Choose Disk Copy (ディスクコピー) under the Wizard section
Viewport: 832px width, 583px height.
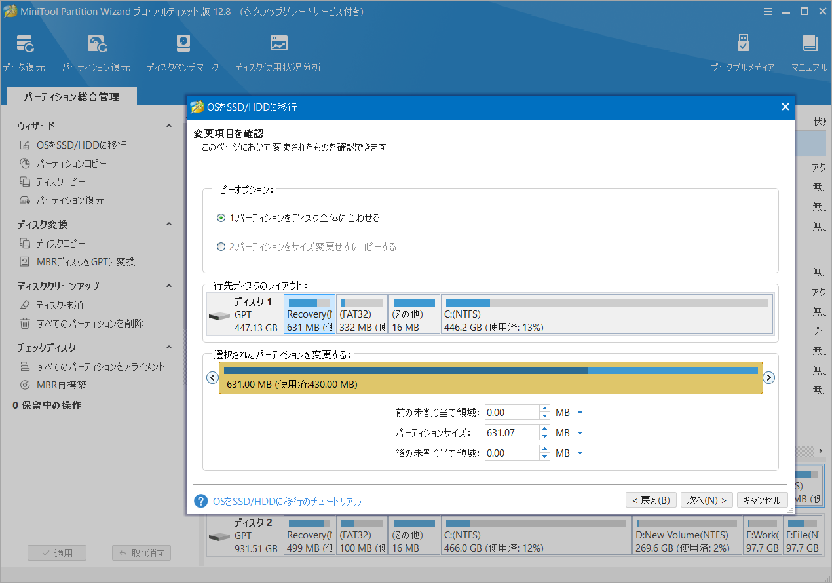click(52, 182)
